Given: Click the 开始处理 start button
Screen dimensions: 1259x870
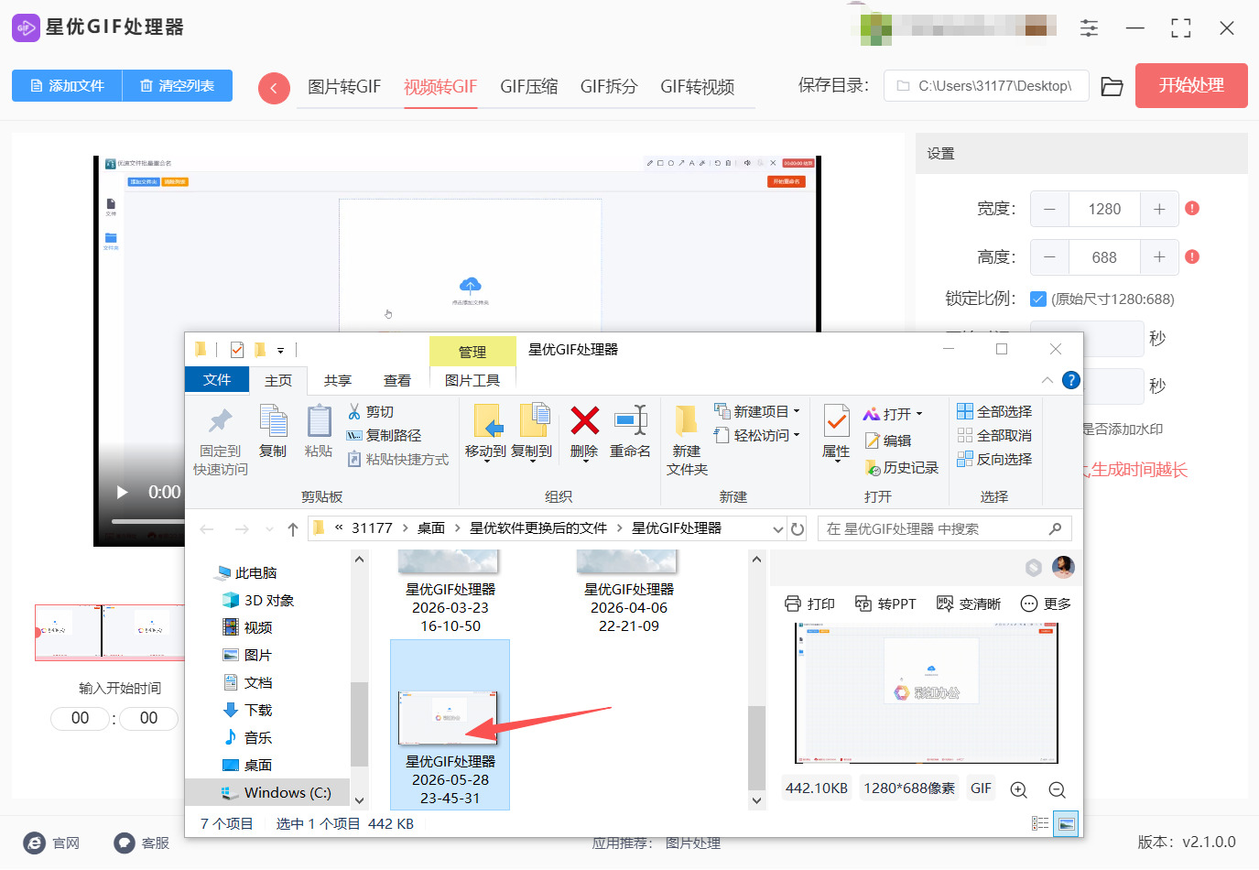Looking at the screenshot, I should coord(1191,85).
